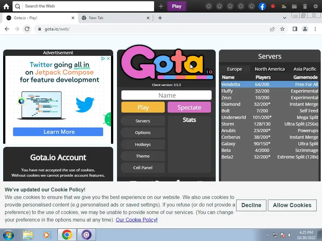Select the Zeus server row
Viewport: 322px width, 241px height.
pyautogui.click(x=269, y=98)
